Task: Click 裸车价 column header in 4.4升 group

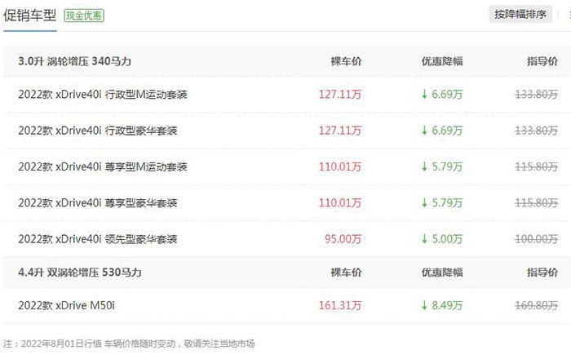Action: pos(346,273)
